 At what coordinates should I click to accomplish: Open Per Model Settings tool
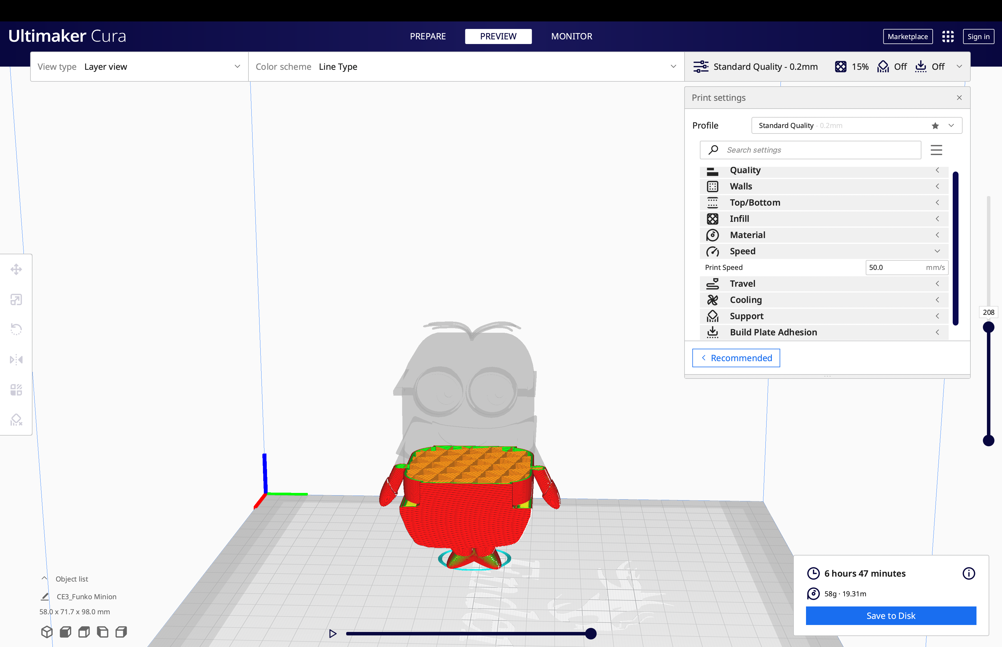tap(16, 390)
